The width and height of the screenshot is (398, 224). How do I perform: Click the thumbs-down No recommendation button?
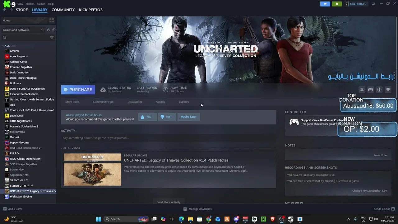[167, 117]
